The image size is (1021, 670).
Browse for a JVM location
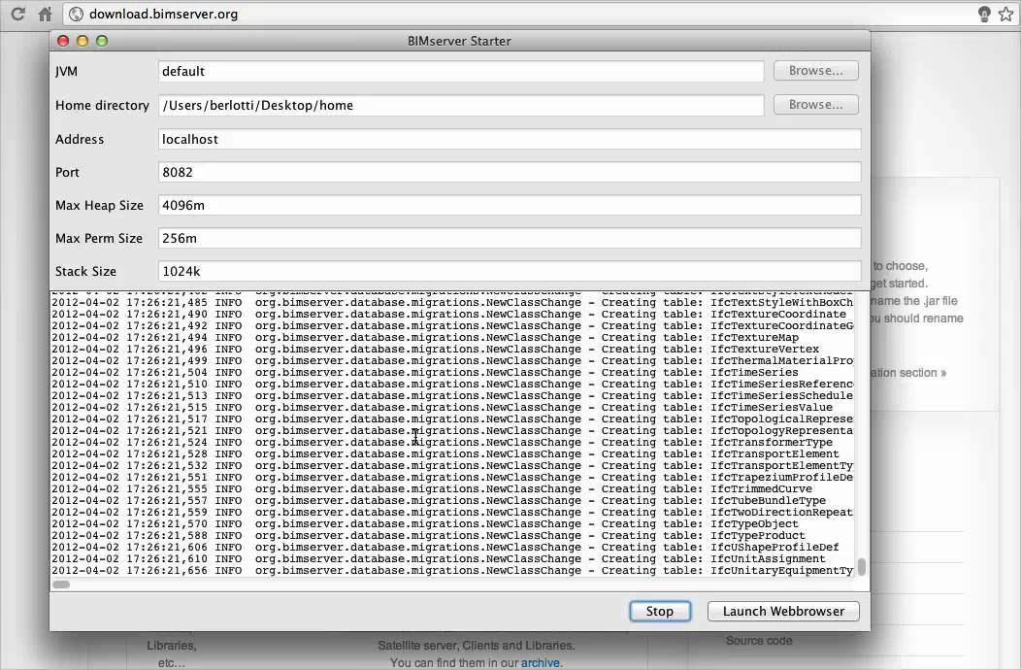(x=816, y=70)
